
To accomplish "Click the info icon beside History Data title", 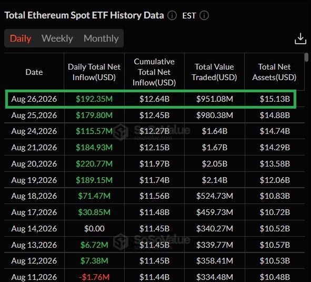I will pos(172,15).
